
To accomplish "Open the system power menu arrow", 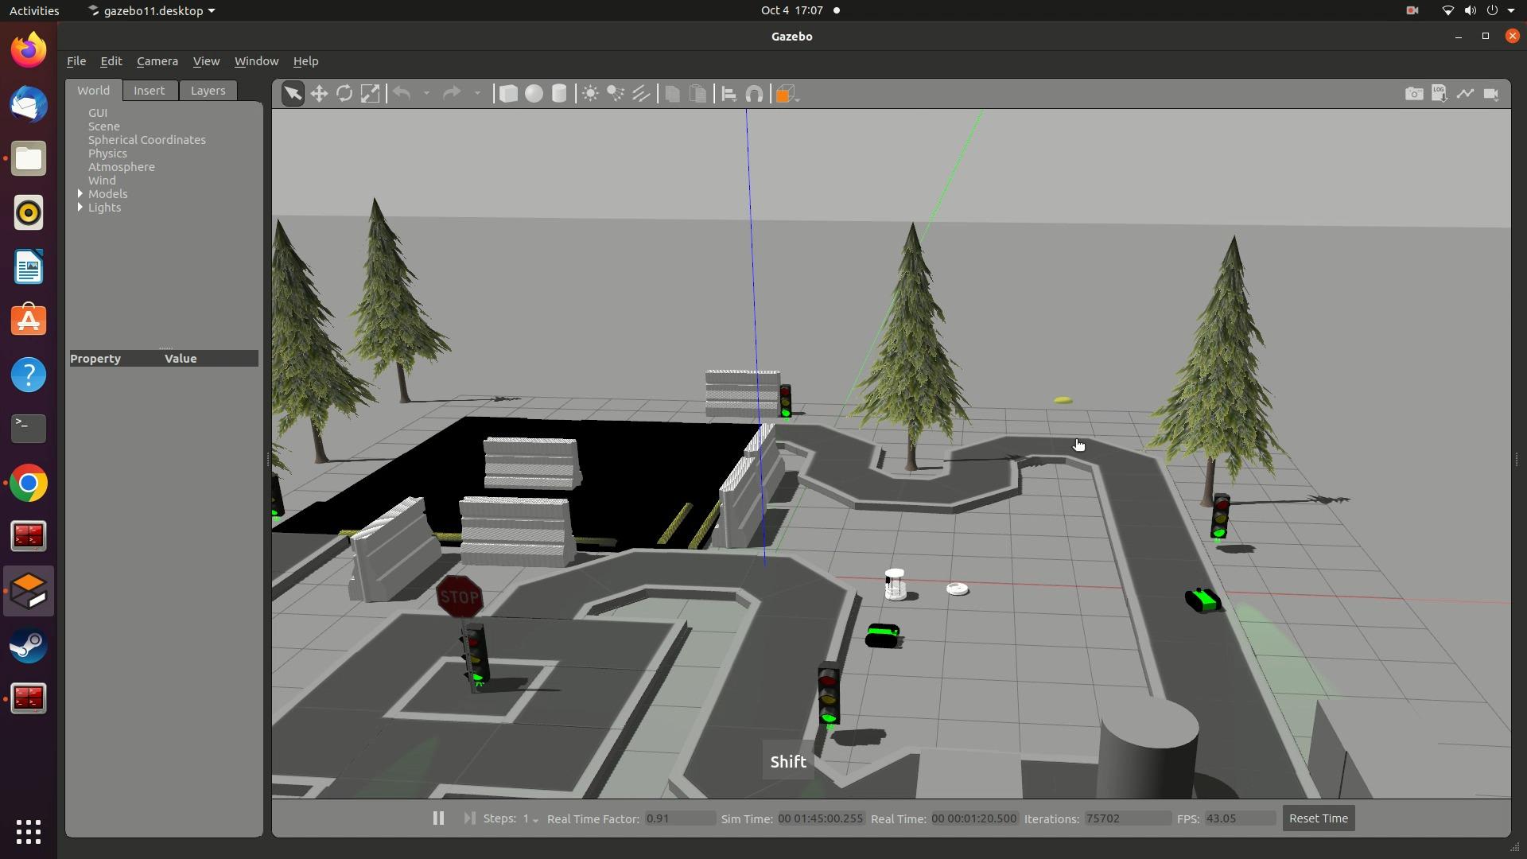I will click(1511, 10).
